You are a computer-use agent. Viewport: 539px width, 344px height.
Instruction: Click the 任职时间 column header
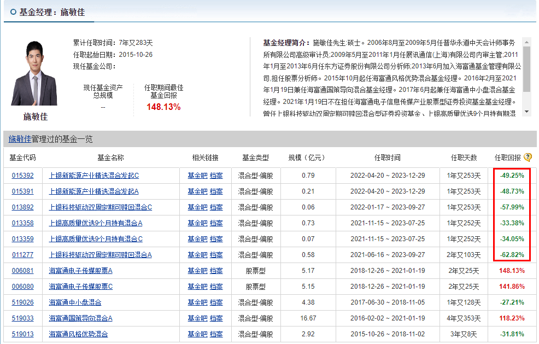[x=388, y=158]
